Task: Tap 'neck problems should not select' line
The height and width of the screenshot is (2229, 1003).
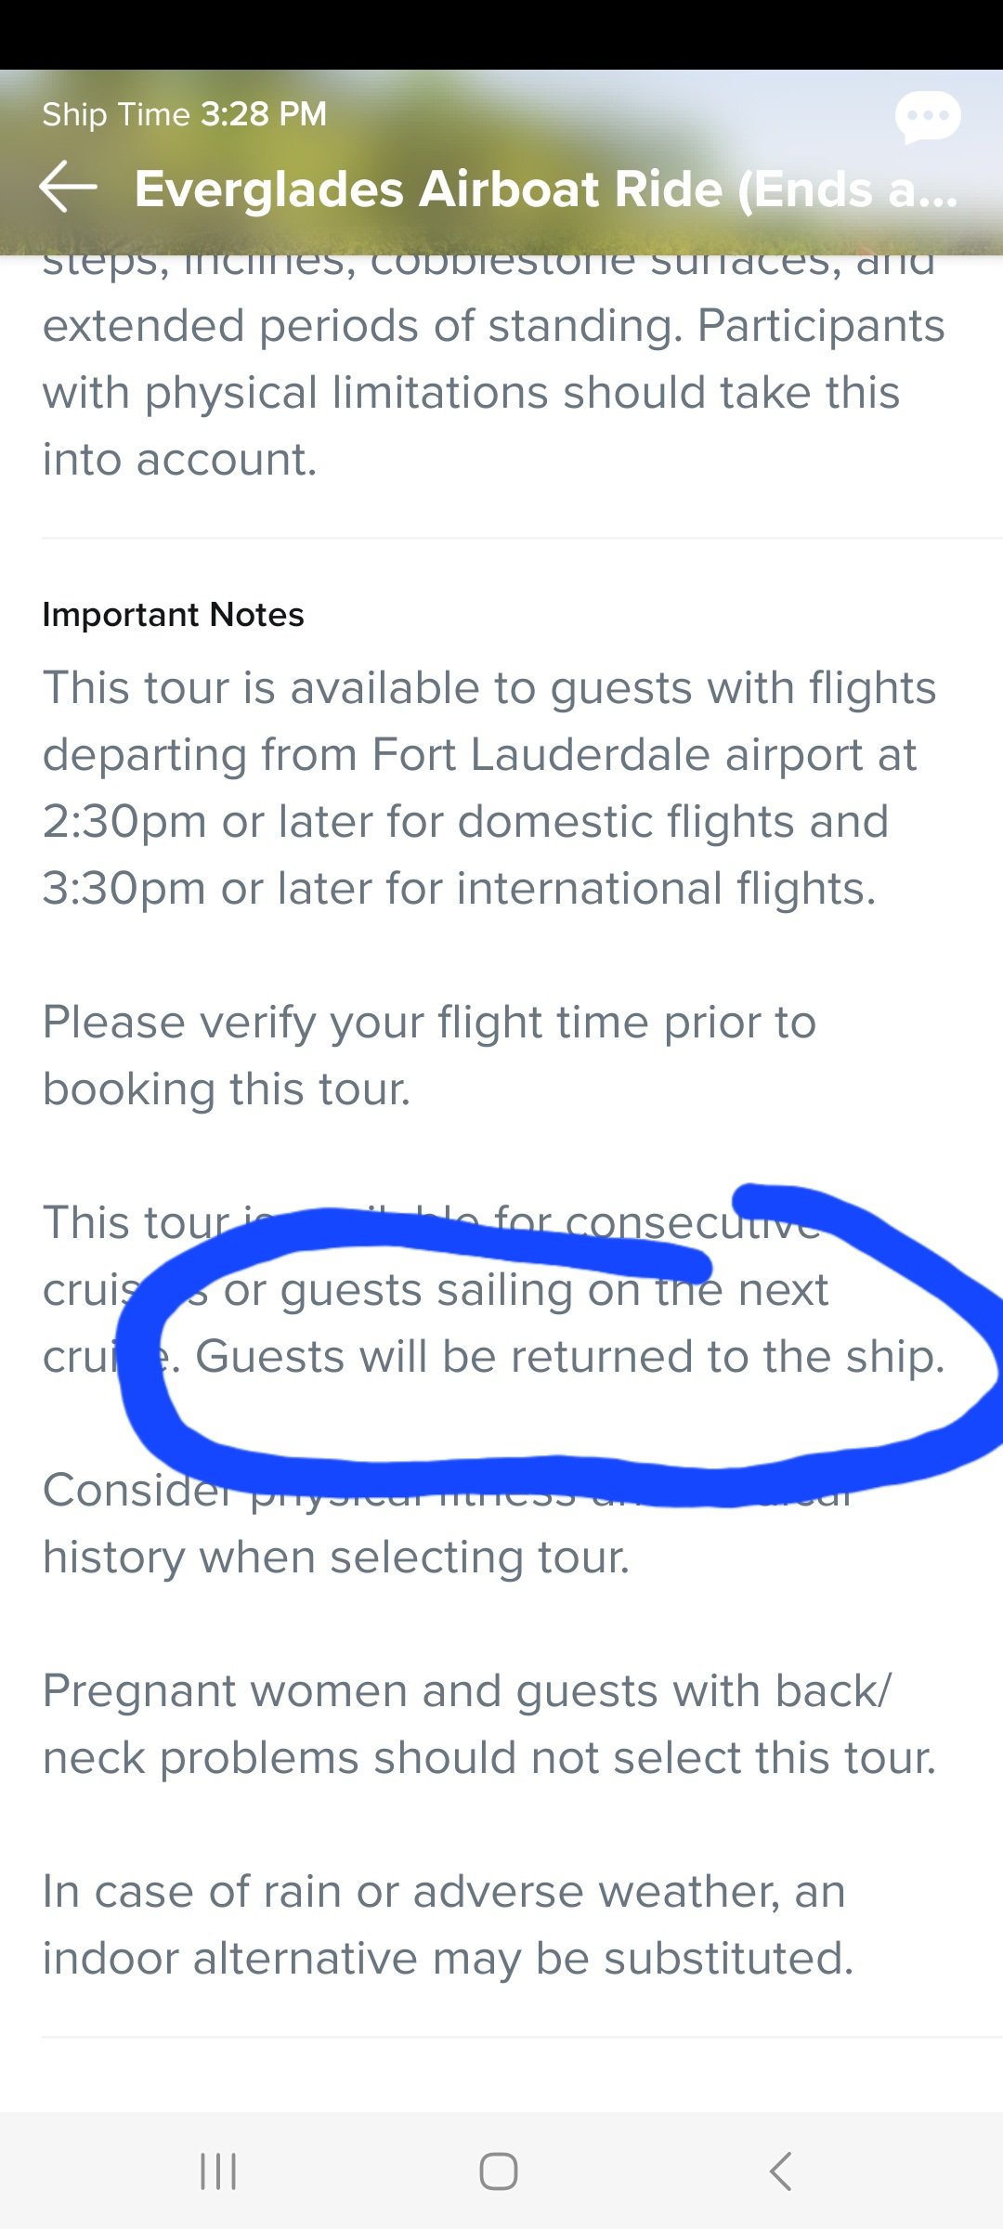Action: click(489, 1758)
